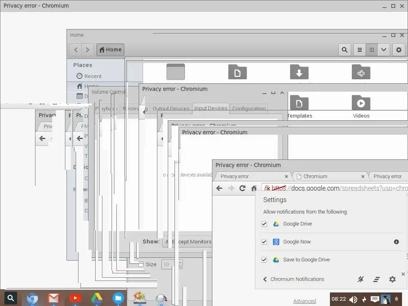408x306 pixels.
Task: Select Recent in the Places sidebar
Action: (x=89, y=76)
